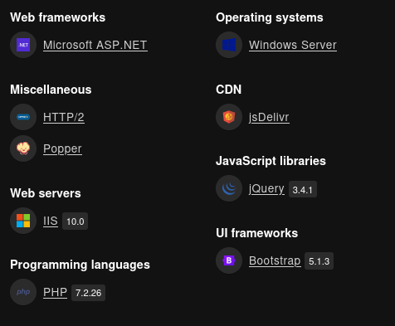Select the Programming languages heading
The image size is (395, 326).
80,265
